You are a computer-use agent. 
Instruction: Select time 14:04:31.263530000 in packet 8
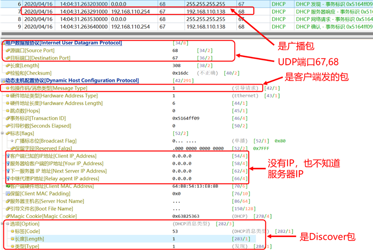(x=84, y=19)
